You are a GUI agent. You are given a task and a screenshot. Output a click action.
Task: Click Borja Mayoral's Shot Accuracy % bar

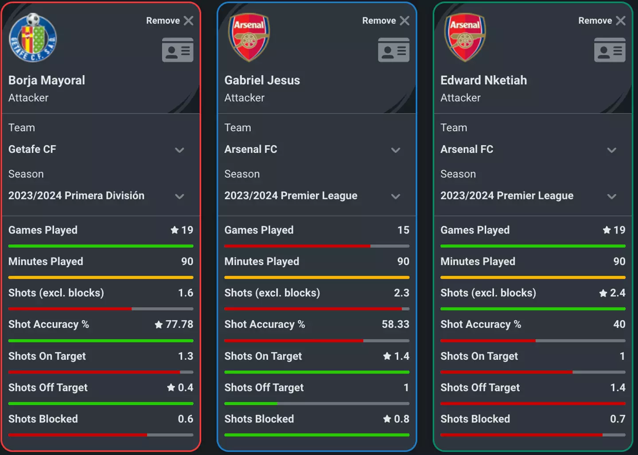pos(101,341)
